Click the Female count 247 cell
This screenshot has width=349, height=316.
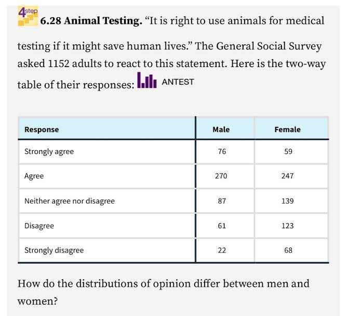(x=288, y=176)
